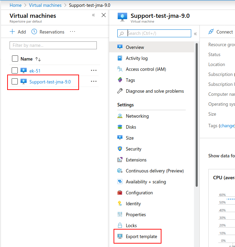
Task: Open the Activity log menu item
Action: pyautogui.click(x=136, y=58)
